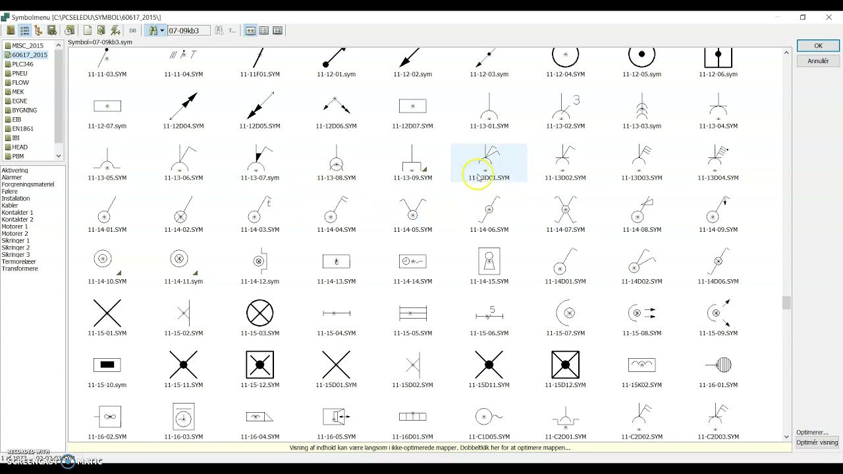Choose the Termorelæer category
The image size is (843, 474).
[x=18, y=261]
